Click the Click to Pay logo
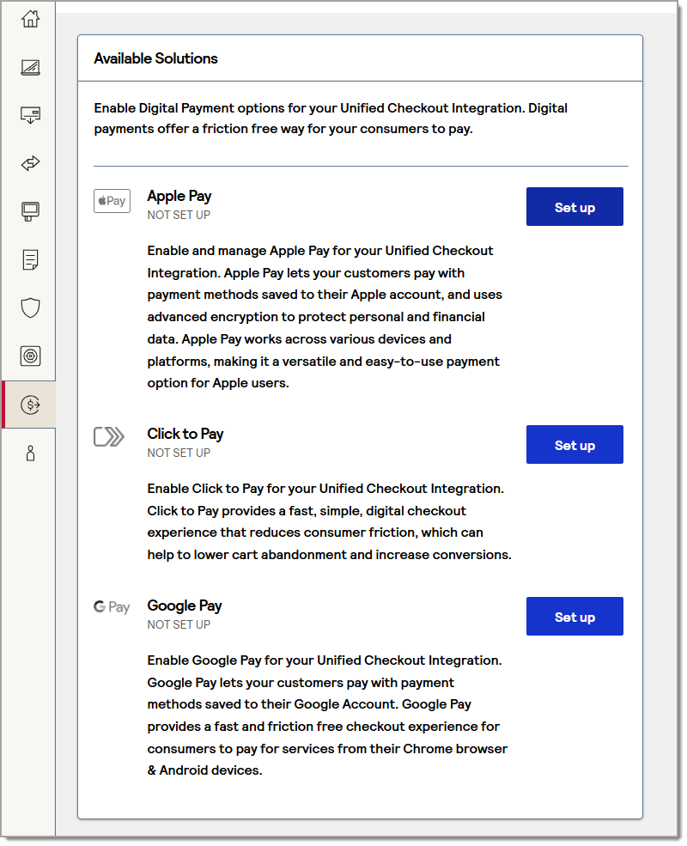The height and width of the screenshot is (846, 687). pos(109,437)
